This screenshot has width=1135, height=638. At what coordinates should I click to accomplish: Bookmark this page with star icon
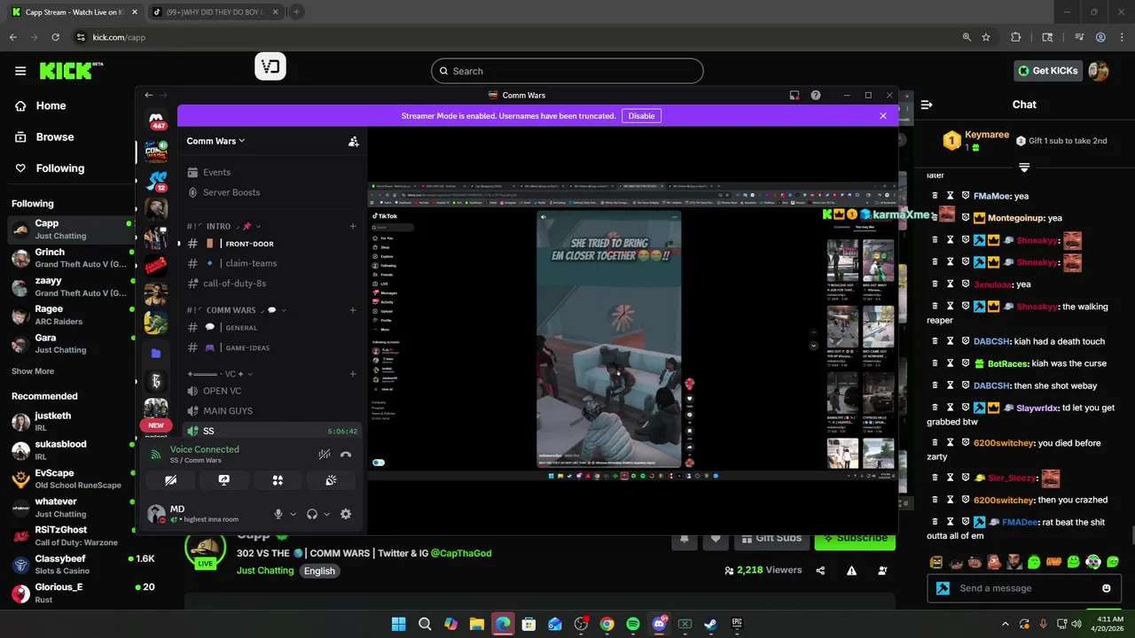pyautogui.click(x=986, y=37)
